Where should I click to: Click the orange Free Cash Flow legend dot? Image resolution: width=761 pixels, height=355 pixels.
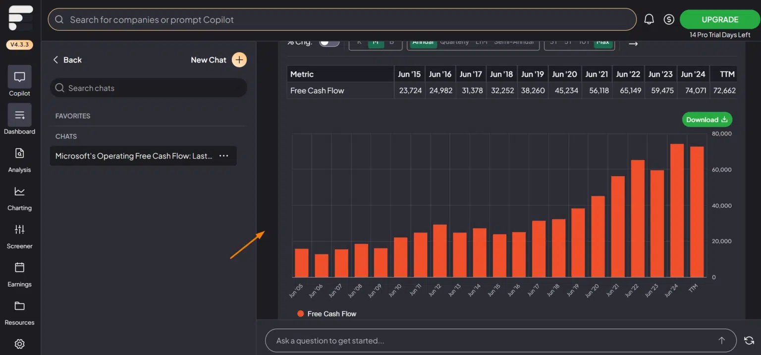click(x=301, y=313)
